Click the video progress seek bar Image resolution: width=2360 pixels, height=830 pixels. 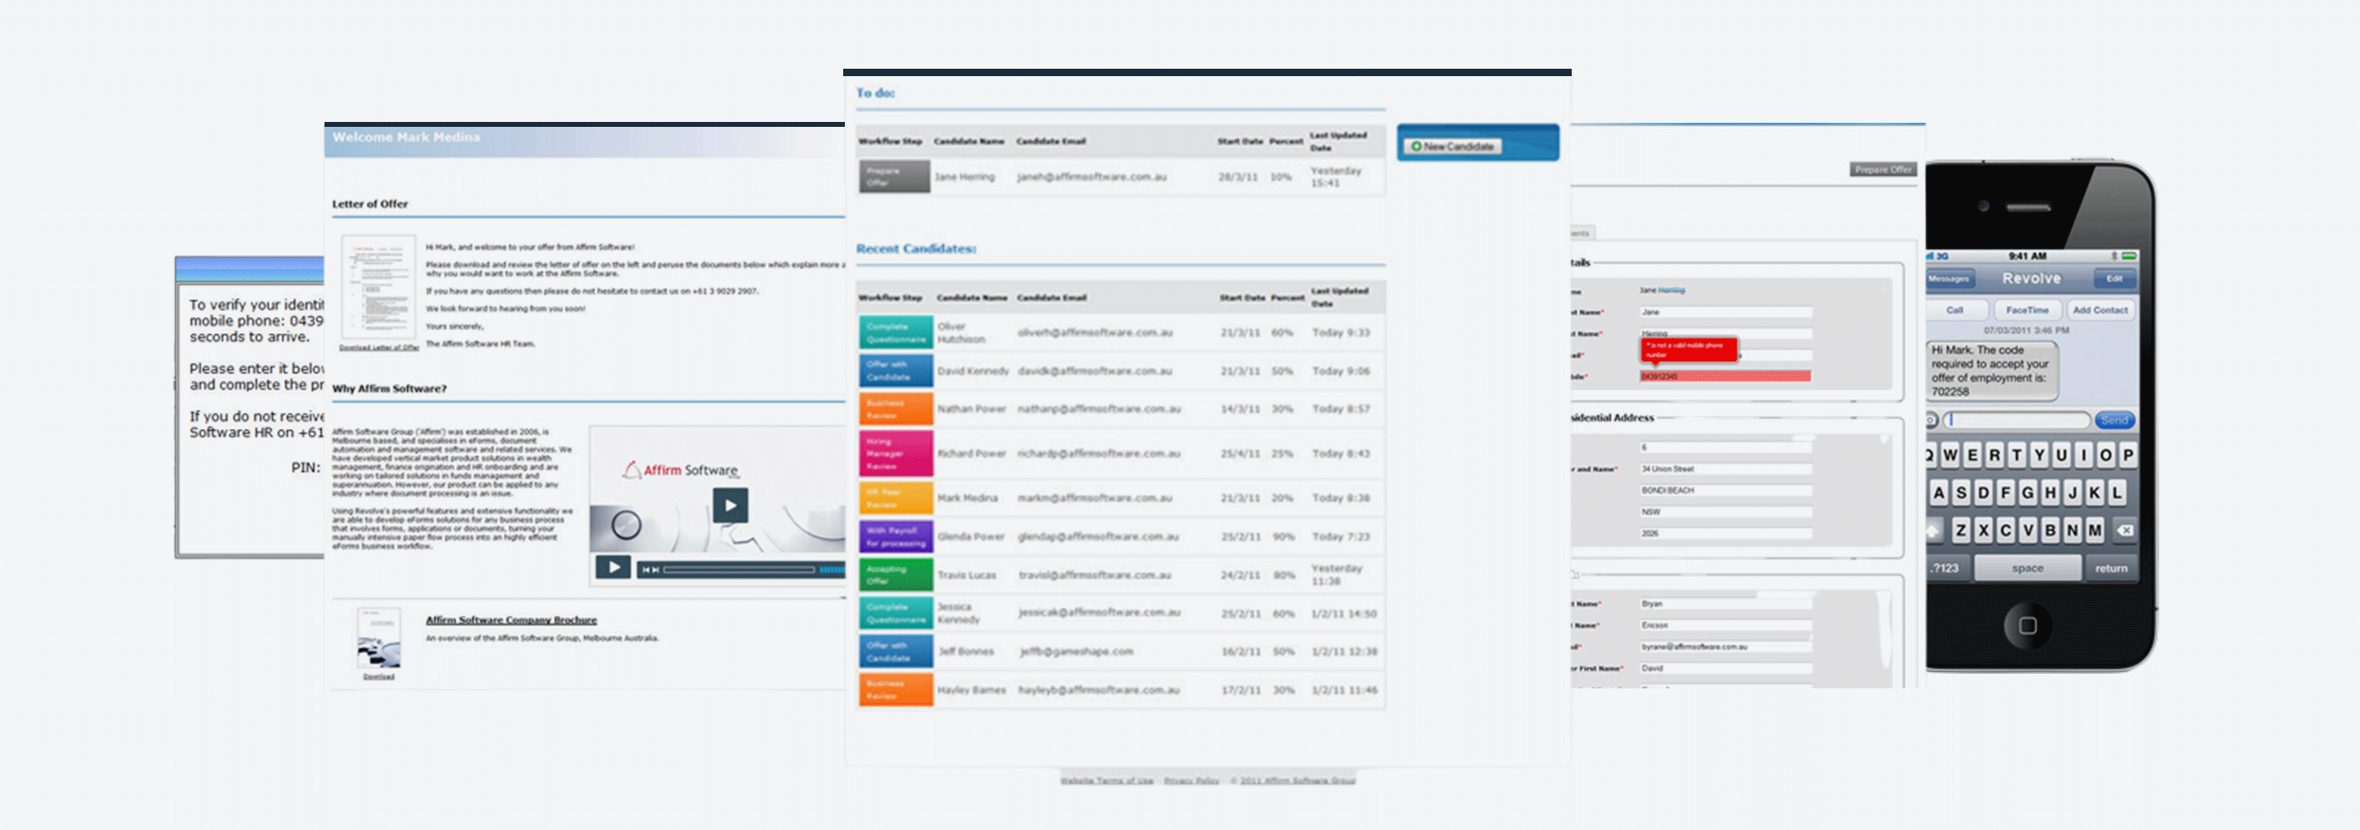tap(738, 569)
